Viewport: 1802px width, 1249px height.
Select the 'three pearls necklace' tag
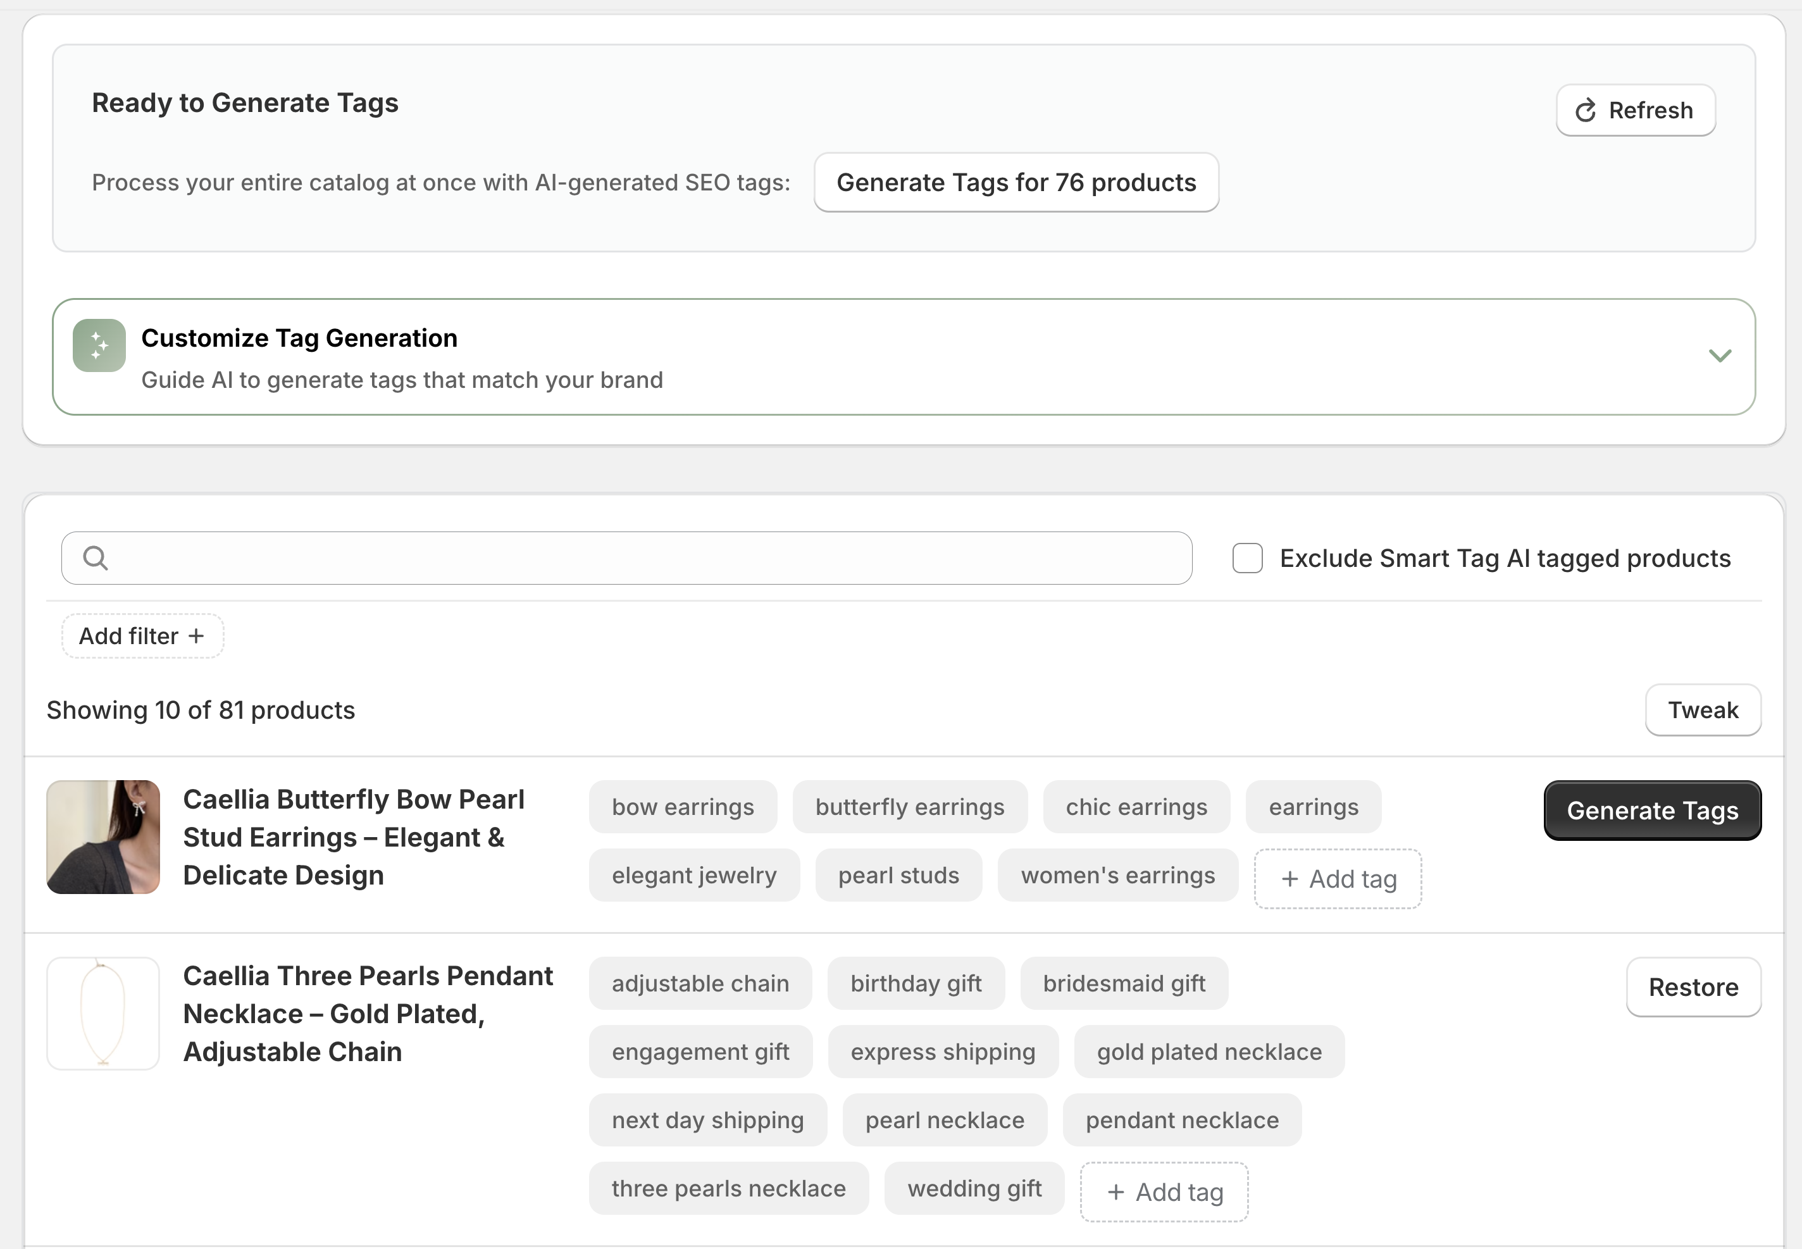730,1188
